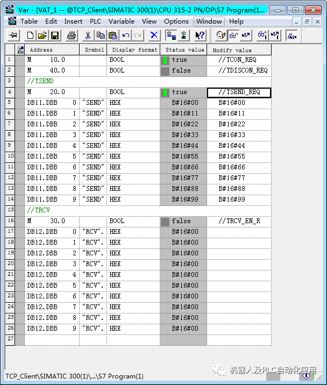Open the PLC menu
The height and width of the screenshot is (385, 327).
pyautogui.click(x=95, y=22)
